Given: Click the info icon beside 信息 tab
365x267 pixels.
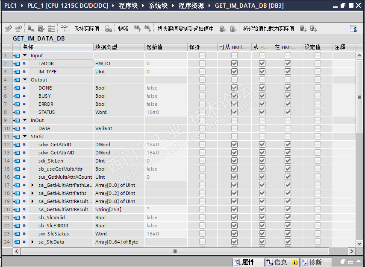Looking at the screenshot, I should pos(294,262).
